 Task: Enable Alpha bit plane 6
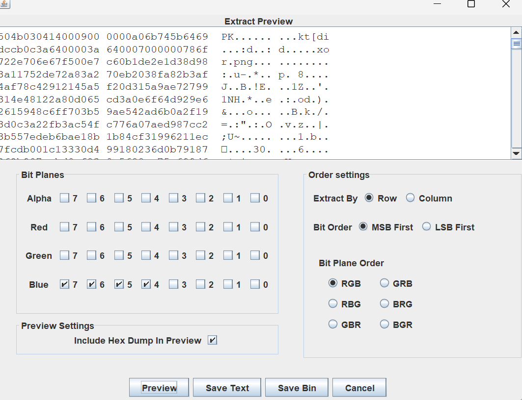[91, 198]
